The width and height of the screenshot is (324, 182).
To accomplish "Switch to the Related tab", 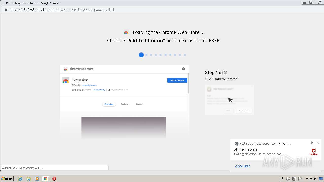I will pos(139,104).
